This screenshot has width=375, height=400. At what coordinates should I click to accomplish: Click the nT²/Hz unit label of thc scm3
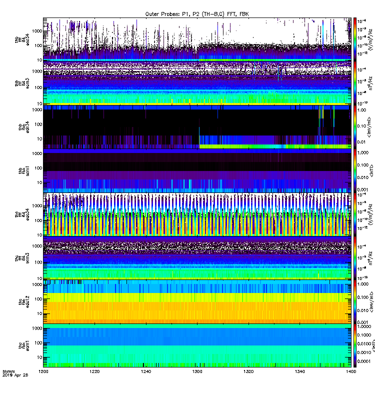tap(370, 258)
